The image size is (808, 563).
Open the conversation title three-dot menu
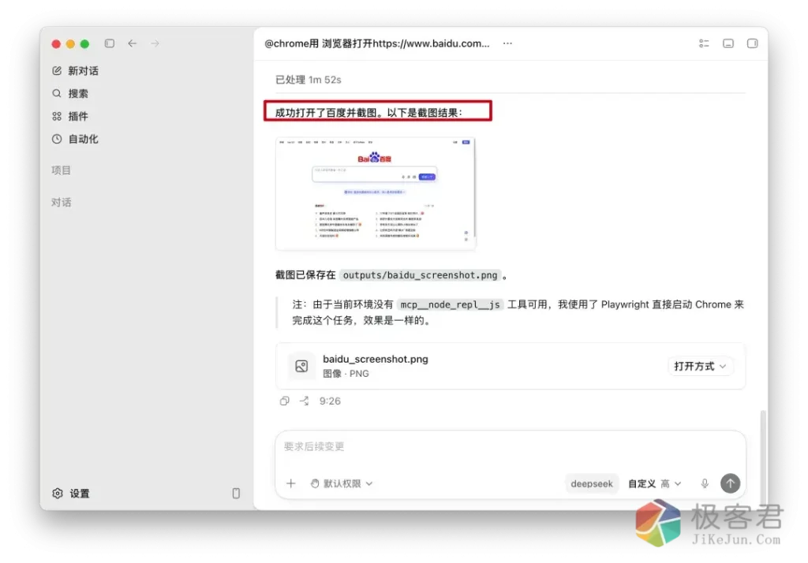coord(507,43)
